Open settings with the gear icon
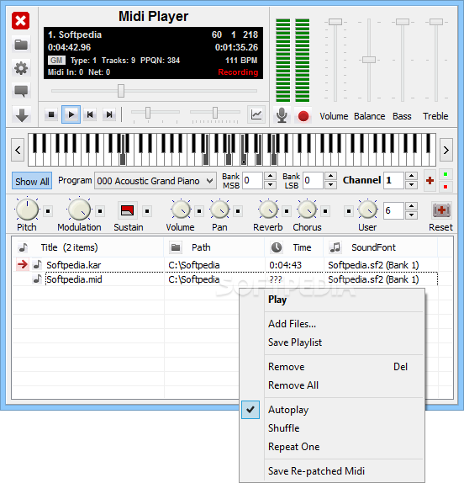464x483 pixels. point(21,68)
